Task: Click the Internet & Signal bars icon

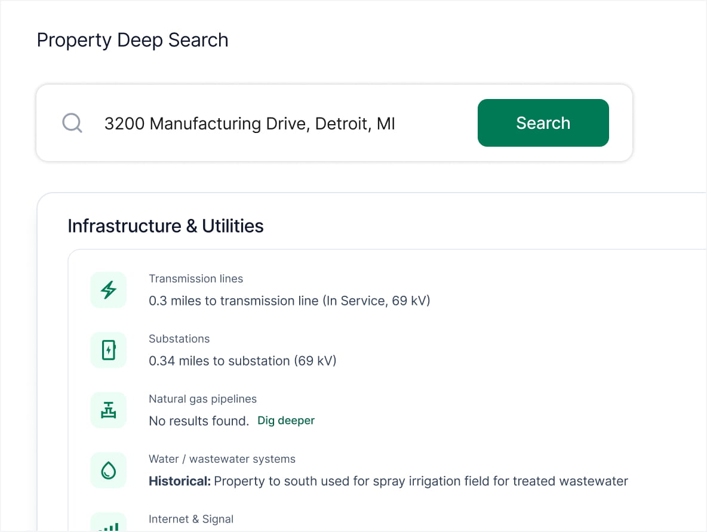Action: coord(109,524)
